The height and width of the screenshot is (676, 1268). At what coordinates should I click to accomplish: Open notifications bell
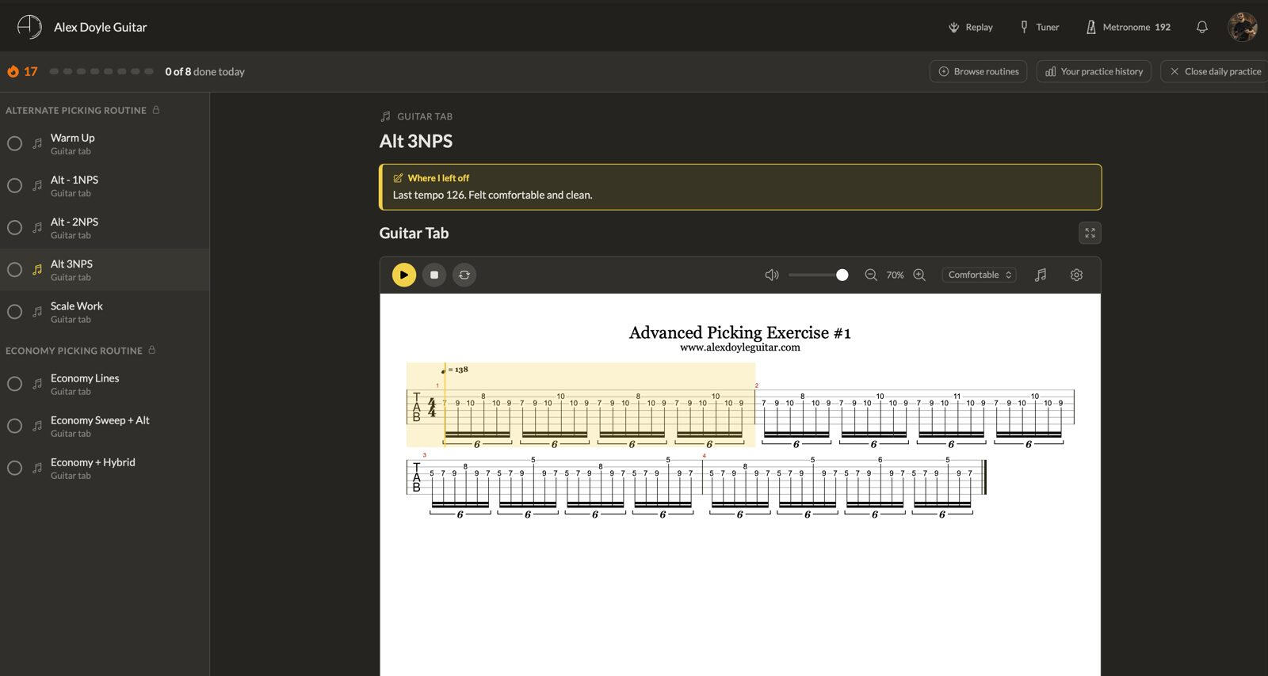(1202, 27)
